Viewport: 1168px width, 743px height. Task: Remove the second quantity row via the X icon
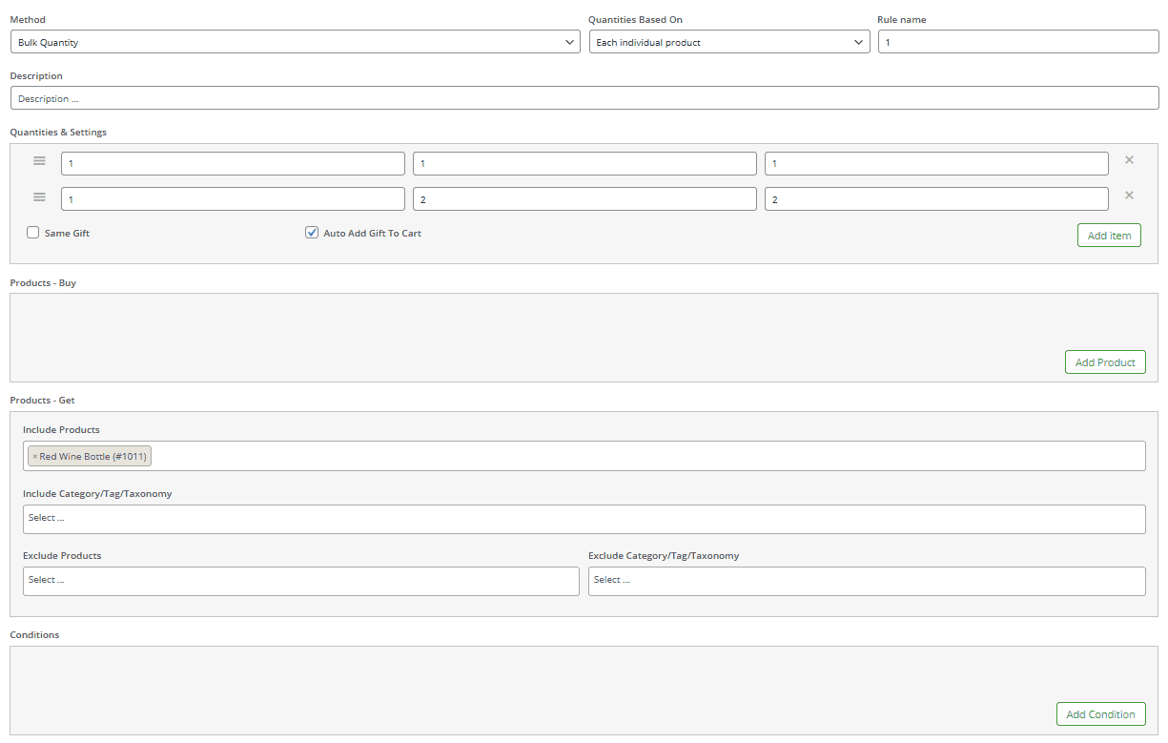pos(1129,195)
